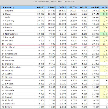Select the Switzerland country name

coord(11,54)
